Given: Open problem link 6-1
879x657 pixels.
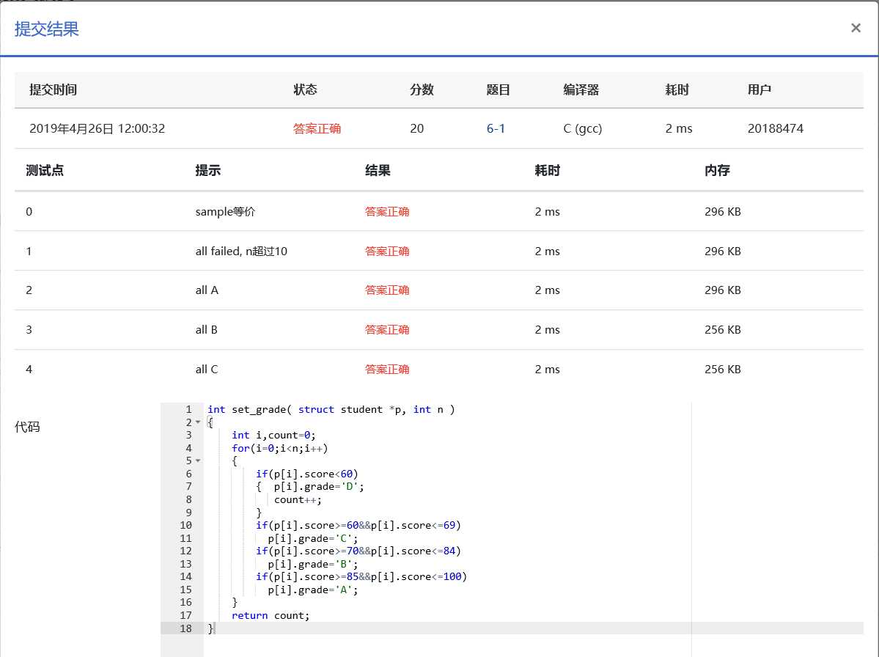Looking at the screenshot, I should 496,128.
